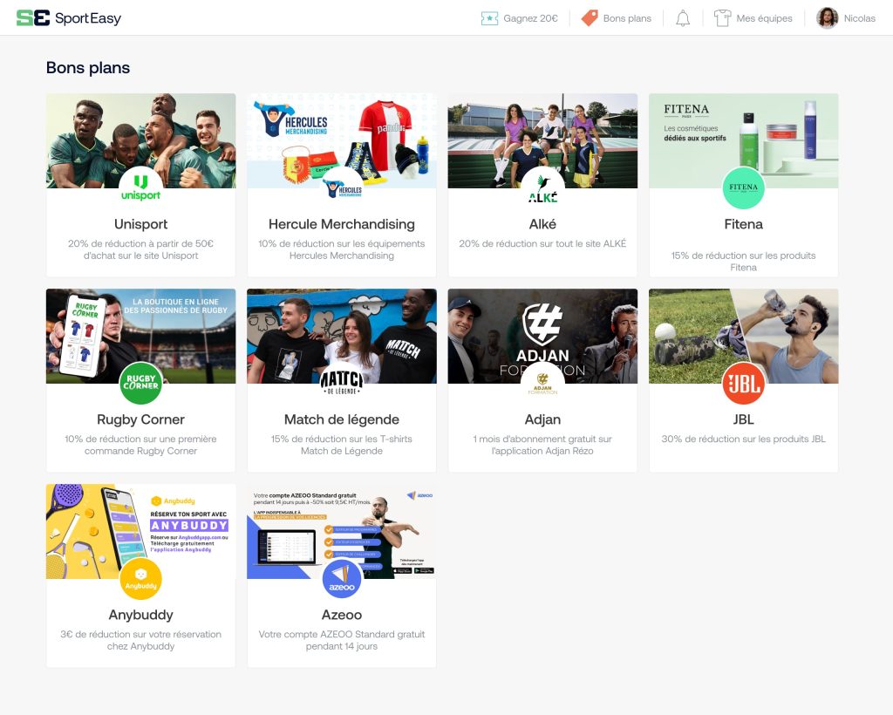893x715 pixels.
Task: Click JBL speaker banner image
Action: point(743,336)
